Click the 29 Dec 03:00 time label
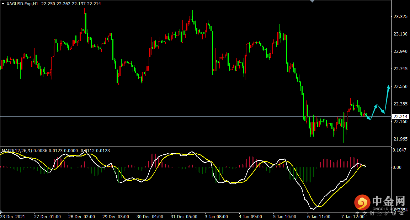410x220 pixels. pyautogui.click(x=116, y=216)
